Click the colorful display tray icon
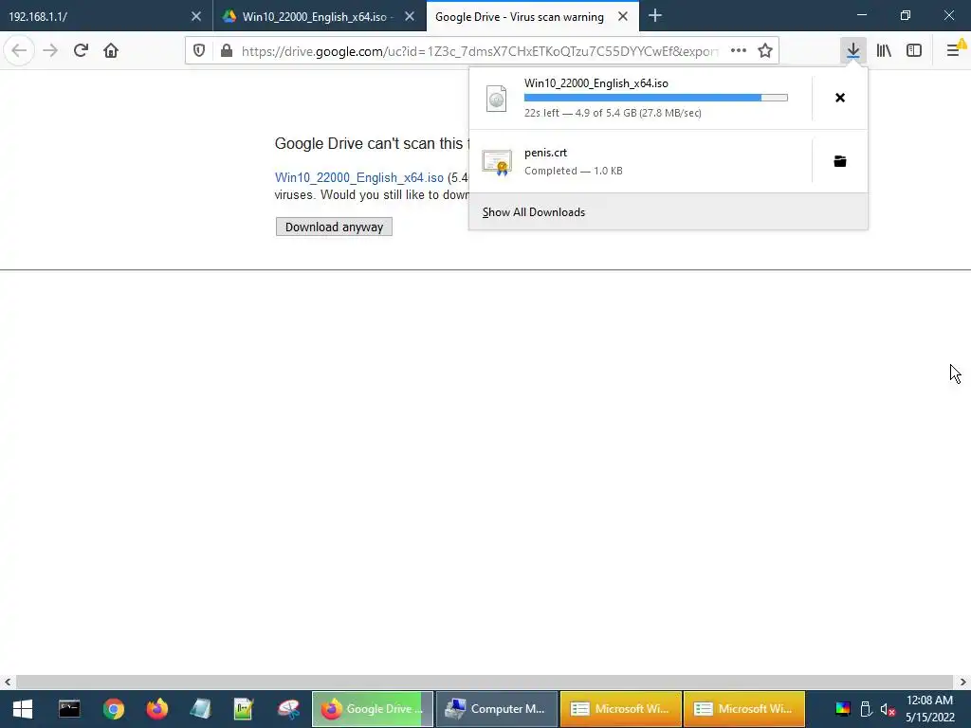The image size is (971, 728). 843,709
